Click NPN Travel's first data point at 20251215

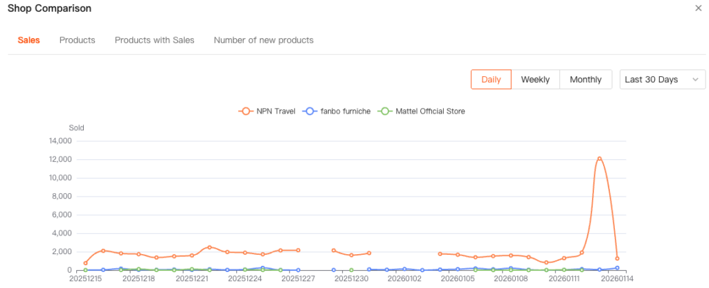pos(85,263)
